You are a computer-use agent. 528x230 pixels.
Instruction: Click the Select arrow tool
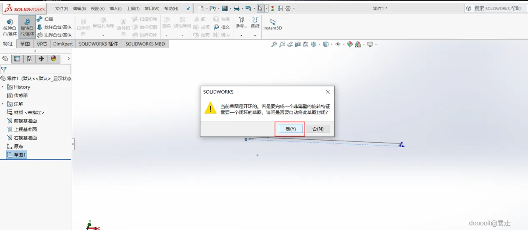point(260,8)
